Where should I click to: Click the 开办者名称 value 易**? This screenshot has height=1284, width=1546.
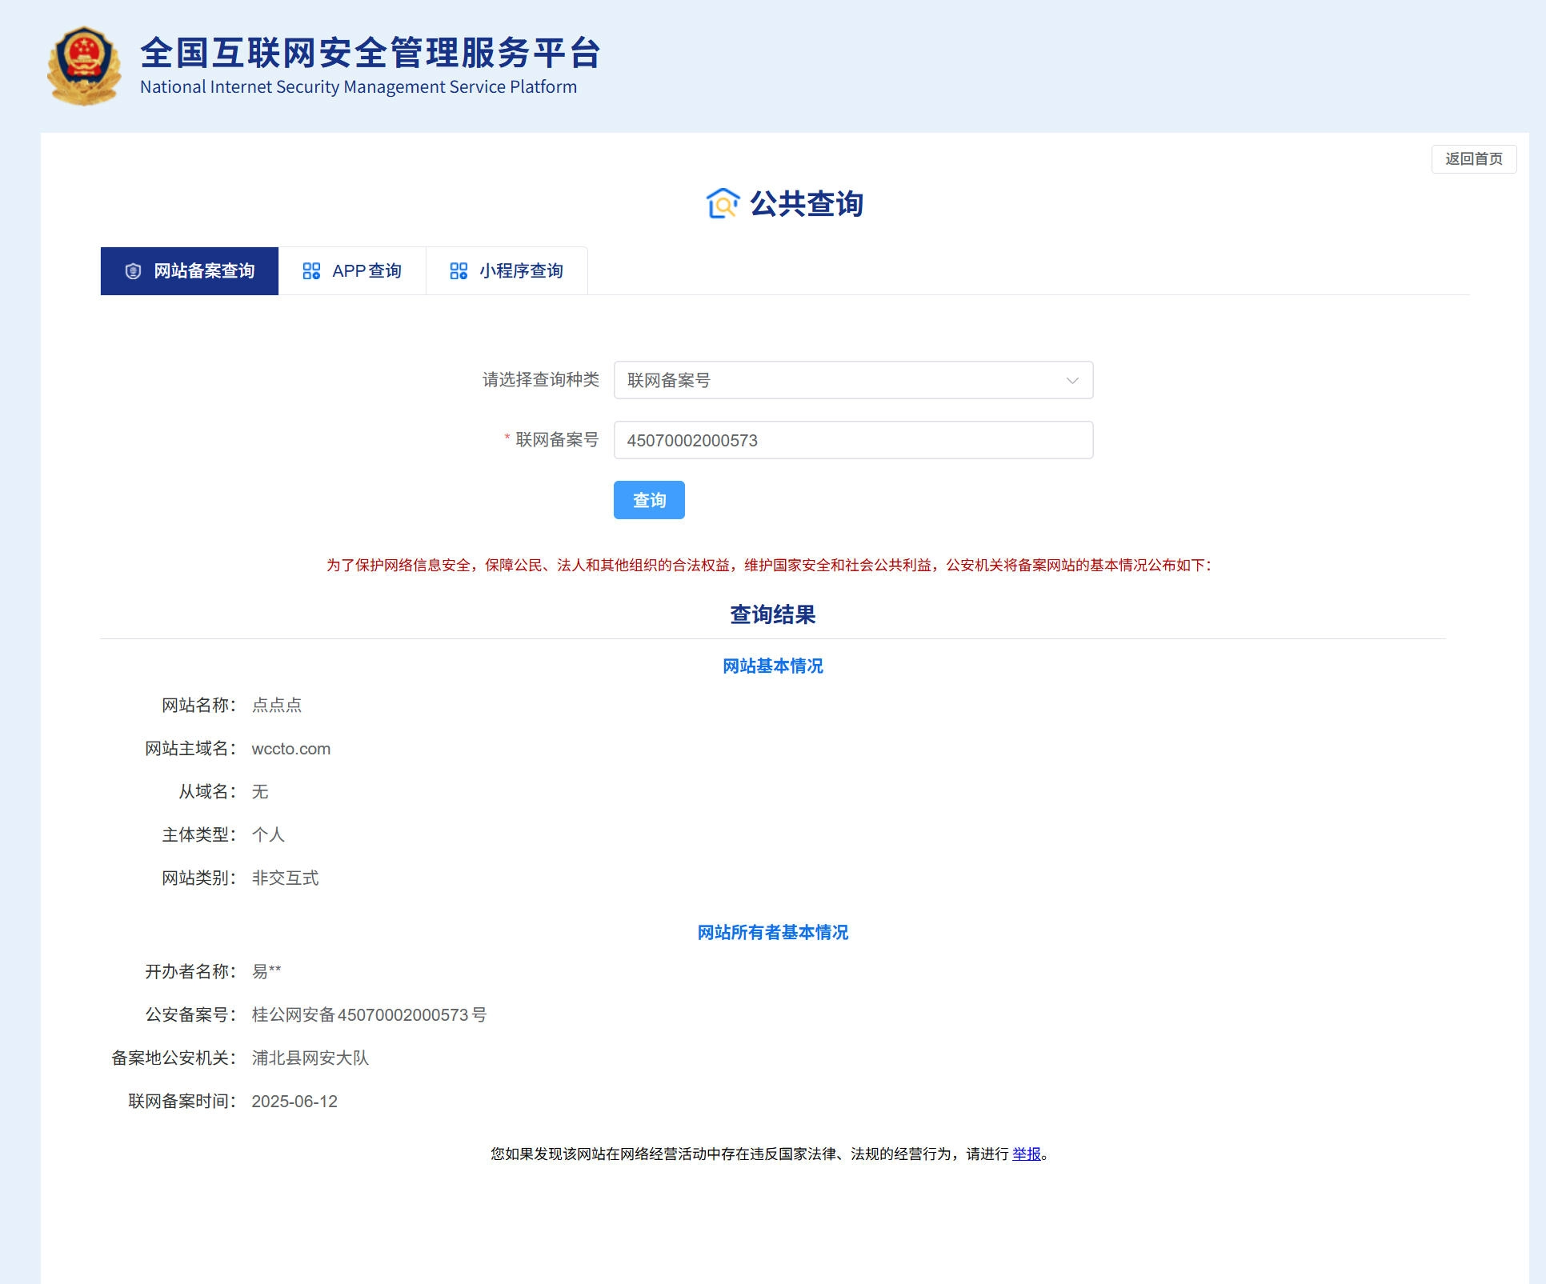point(266,971)
